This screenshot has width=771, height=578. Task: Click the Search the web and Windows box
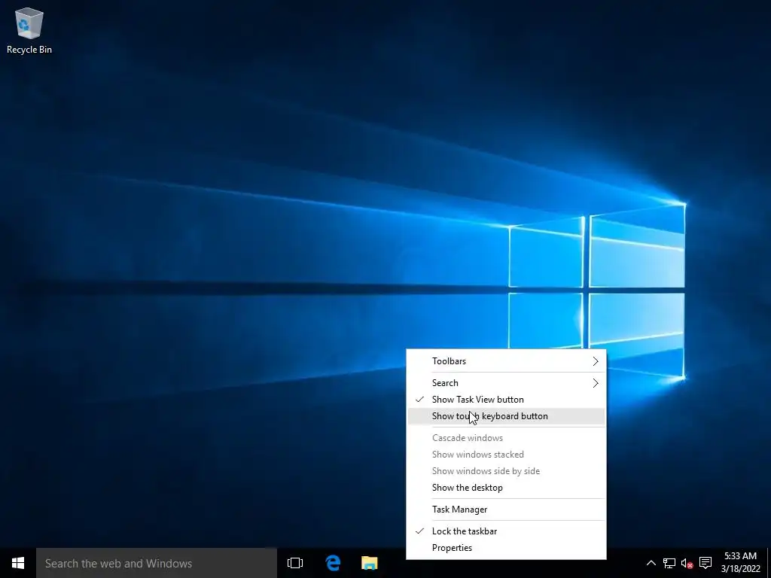click(x=157, y=563)
